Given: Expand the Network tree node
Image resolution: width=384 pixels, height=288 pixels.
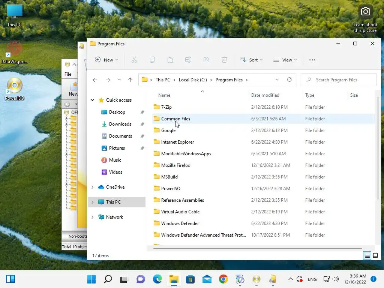Looking at the screenshot, I should (92, 217).
